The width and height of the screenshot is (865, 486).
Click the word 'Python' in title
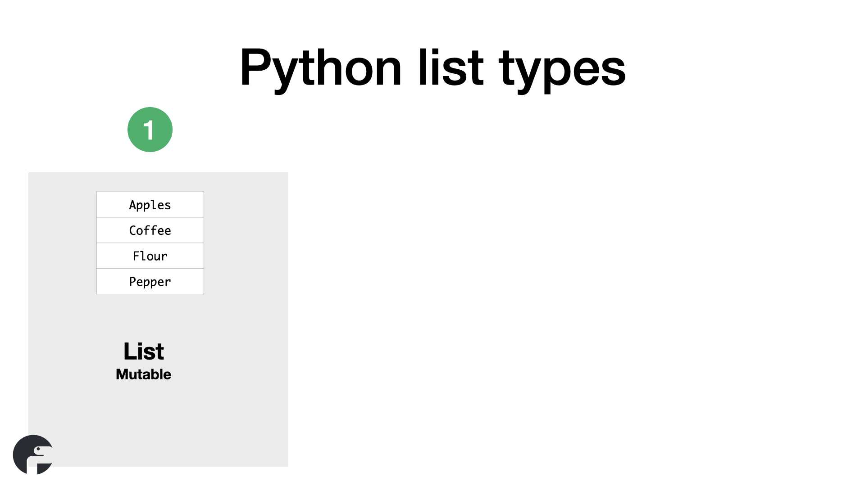point(320,68)
